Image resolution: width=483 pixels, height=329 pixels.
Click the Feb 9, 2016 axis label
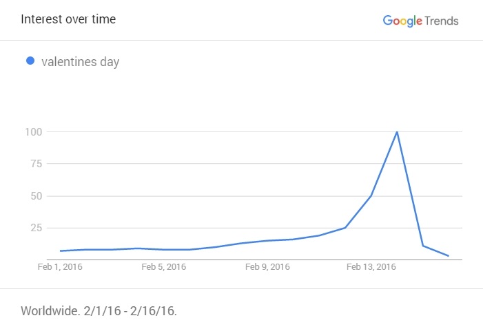[267, 266]
